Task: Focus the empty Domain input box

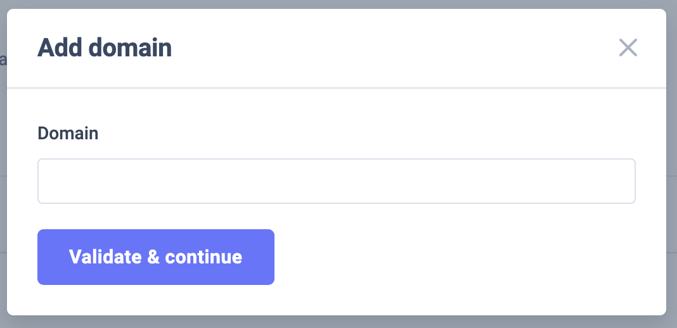Action: pyautogui.click(x=336, y=181)
